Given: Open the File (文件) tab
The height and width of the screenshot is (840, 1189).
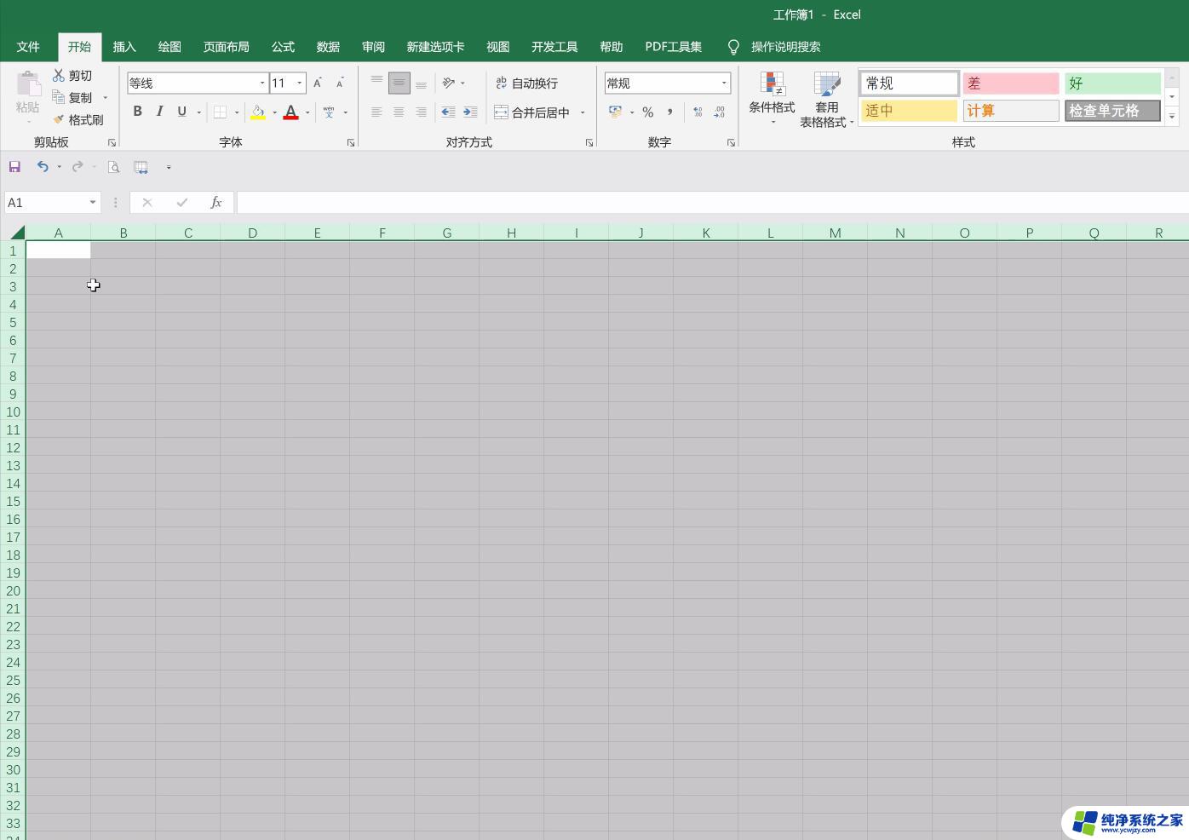Looking at the screenshot, I should click(28, 47).
